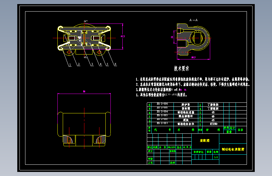Click the 阶段标记 label in title block

(x=199, y=152)
